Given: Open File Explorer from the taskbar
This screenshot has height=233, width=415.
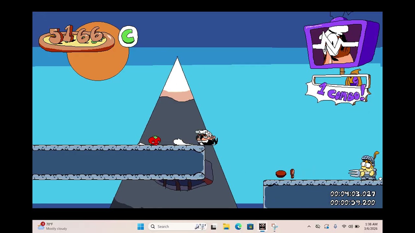Looking at the screenshot, I should pos(226,227).
